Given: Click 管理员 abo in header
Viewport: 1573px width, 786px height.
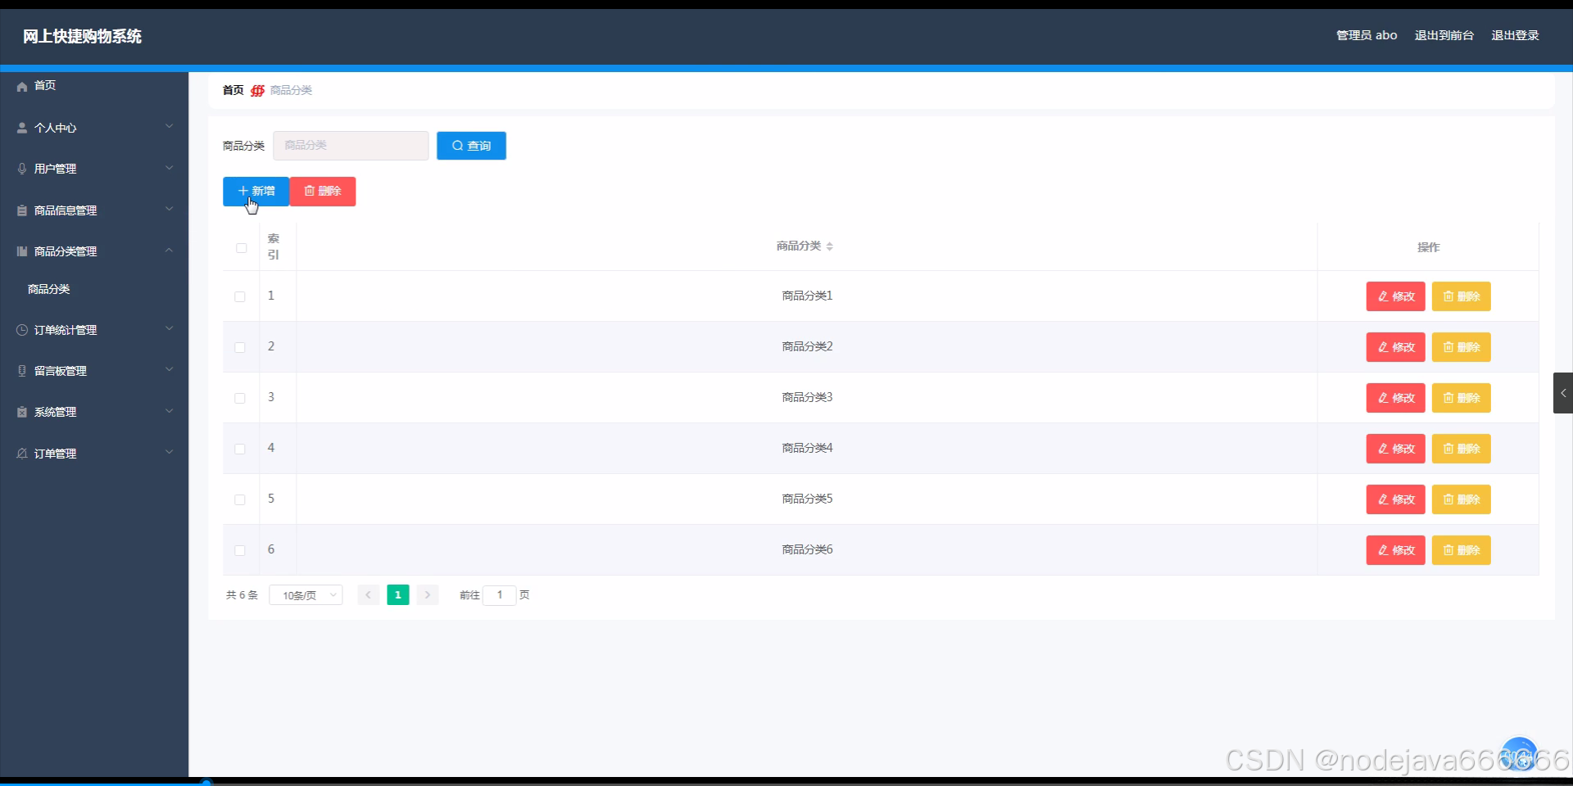Looking at the screenshot, I should pyautogui.click(x=1367, y=35).
